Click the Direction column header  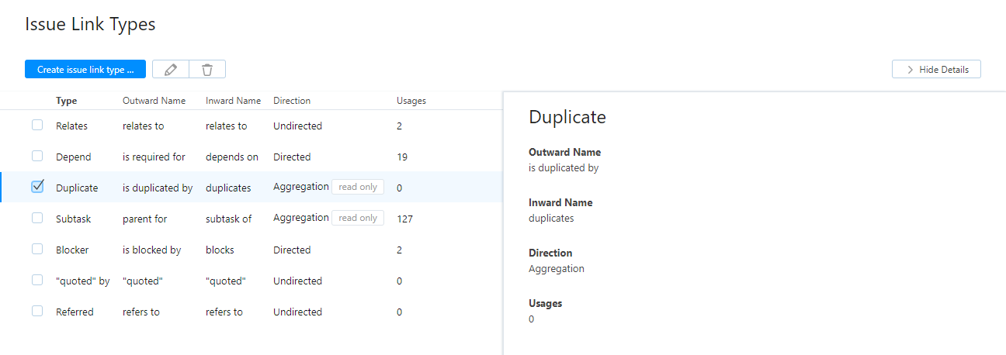[x=292, y=101]
